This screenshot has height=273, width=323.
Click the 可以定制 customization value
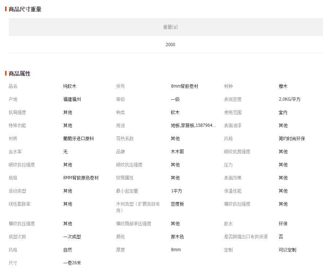(x=287, y=250)
